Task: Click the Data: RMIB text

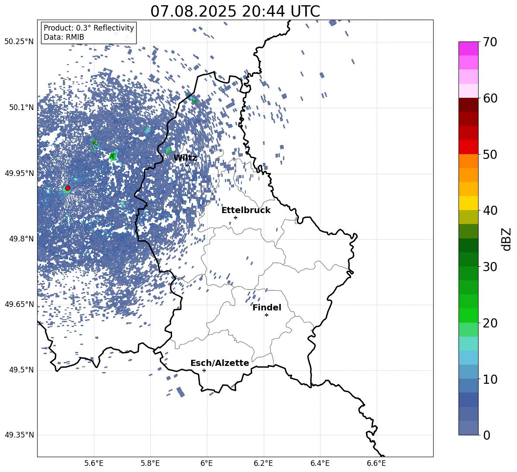Action: point(64,37)
